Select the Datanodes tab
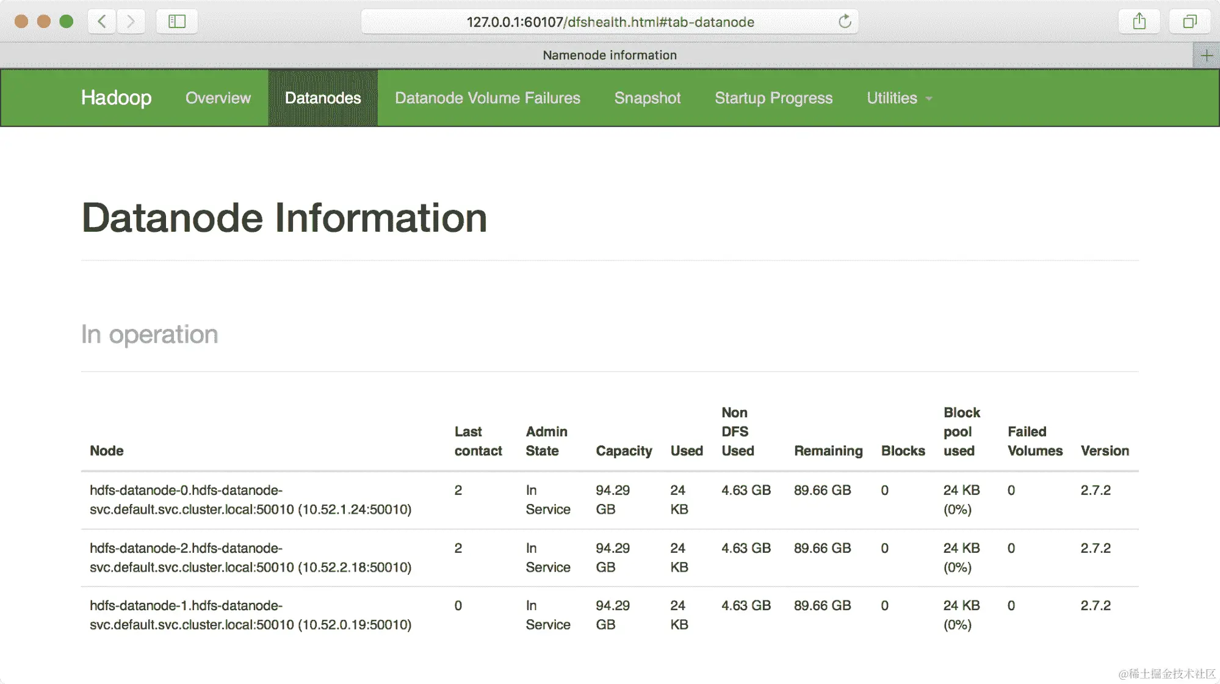The image size is (1220, 684). (323, 98)
